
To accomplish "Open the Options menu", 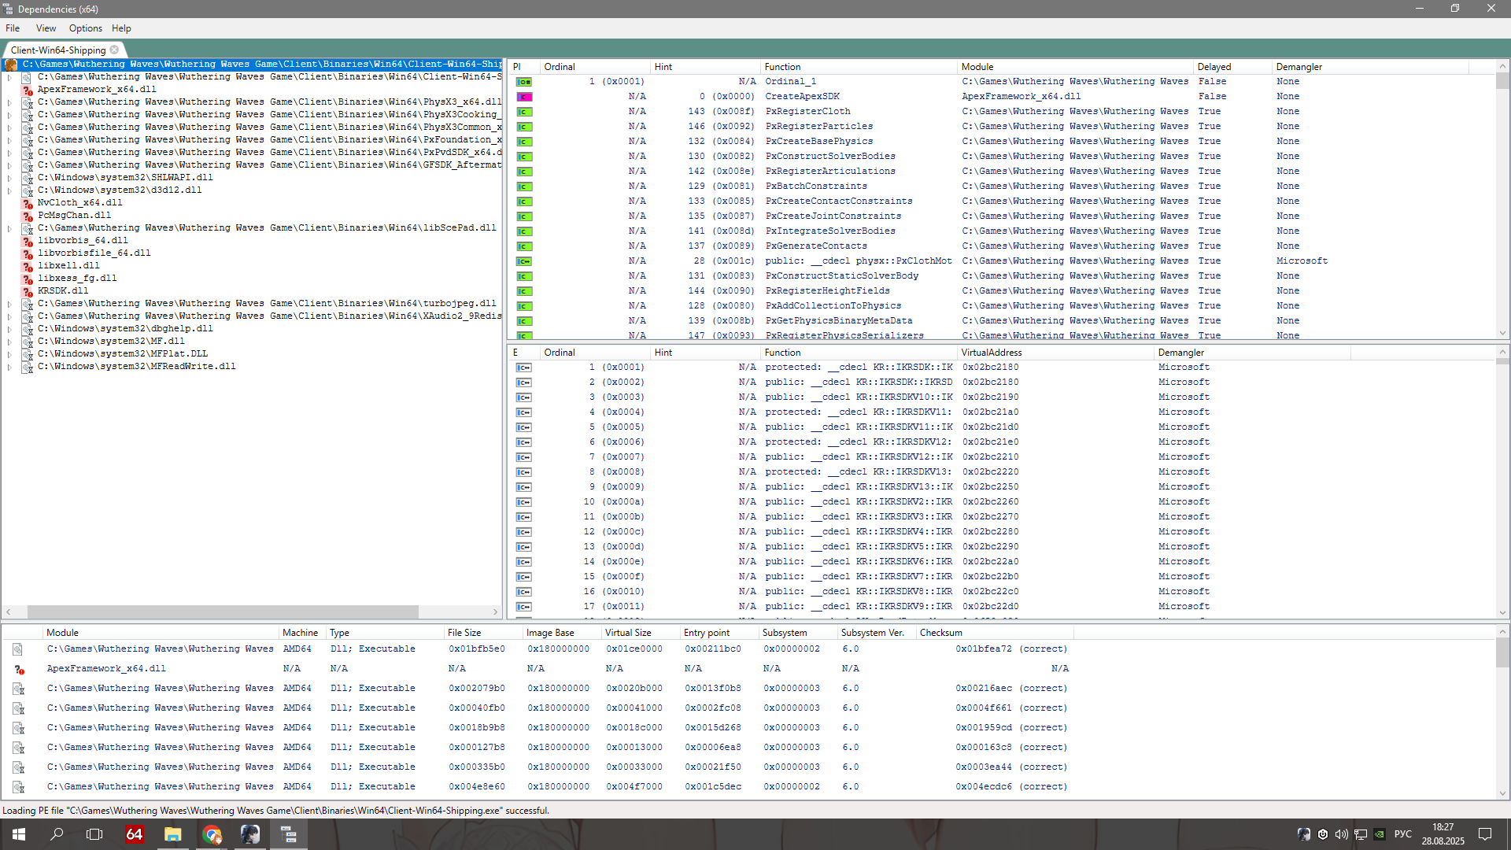I will click(85, 28).
